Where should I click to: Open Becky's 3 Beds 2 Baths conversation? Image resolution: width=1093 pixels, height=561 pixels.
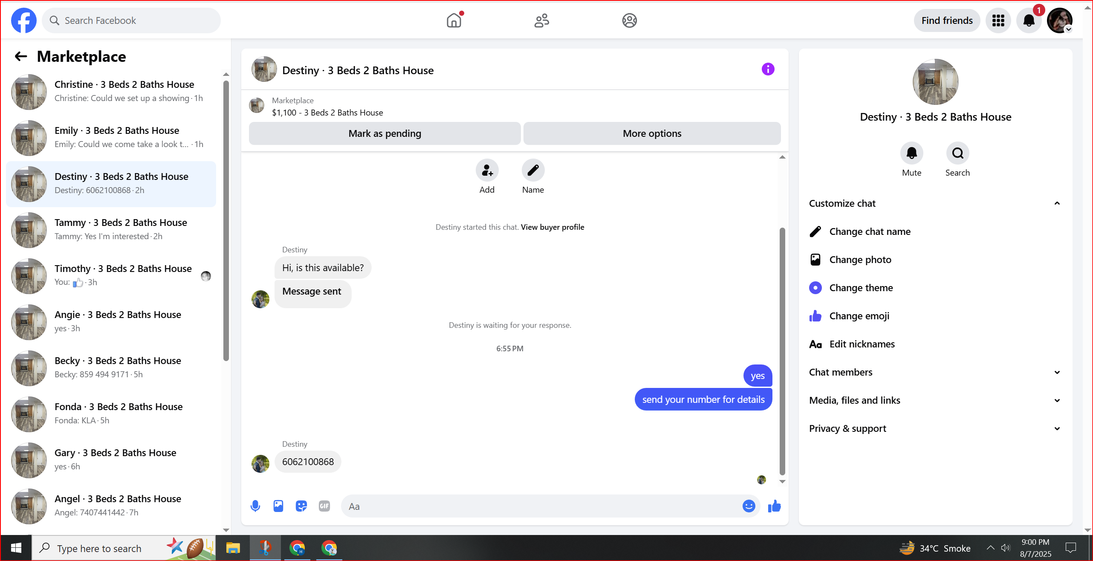[111, 368]
